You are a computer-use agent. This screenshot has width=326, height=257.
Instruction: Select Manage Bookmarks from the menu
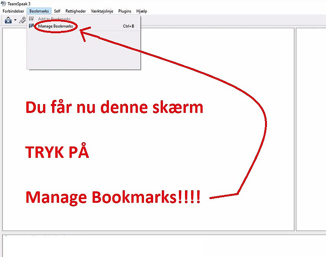pos(55,26)
